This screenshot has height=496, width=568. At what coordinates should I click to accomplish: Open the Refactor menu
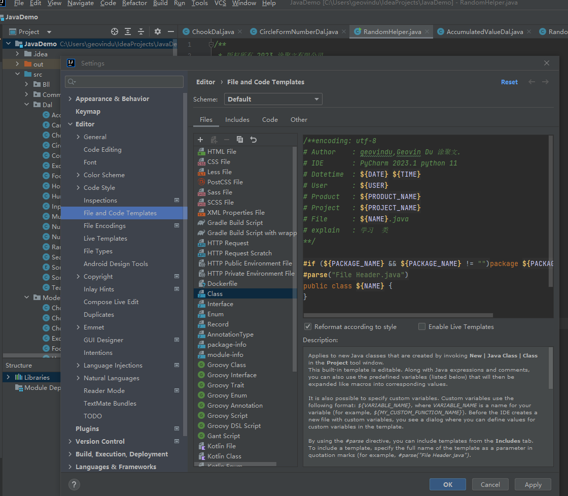tap(134, 3)
